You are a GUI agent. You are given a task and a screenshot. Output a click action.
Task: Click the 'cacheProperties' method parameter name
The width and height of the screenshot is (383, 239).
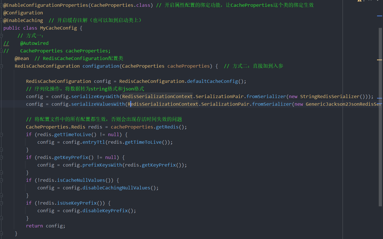(x=189, y=66)
